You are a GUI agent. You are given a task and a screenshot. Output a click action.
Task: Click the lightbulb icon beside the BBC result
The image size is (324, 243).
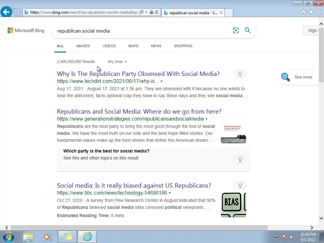point(240,185)
